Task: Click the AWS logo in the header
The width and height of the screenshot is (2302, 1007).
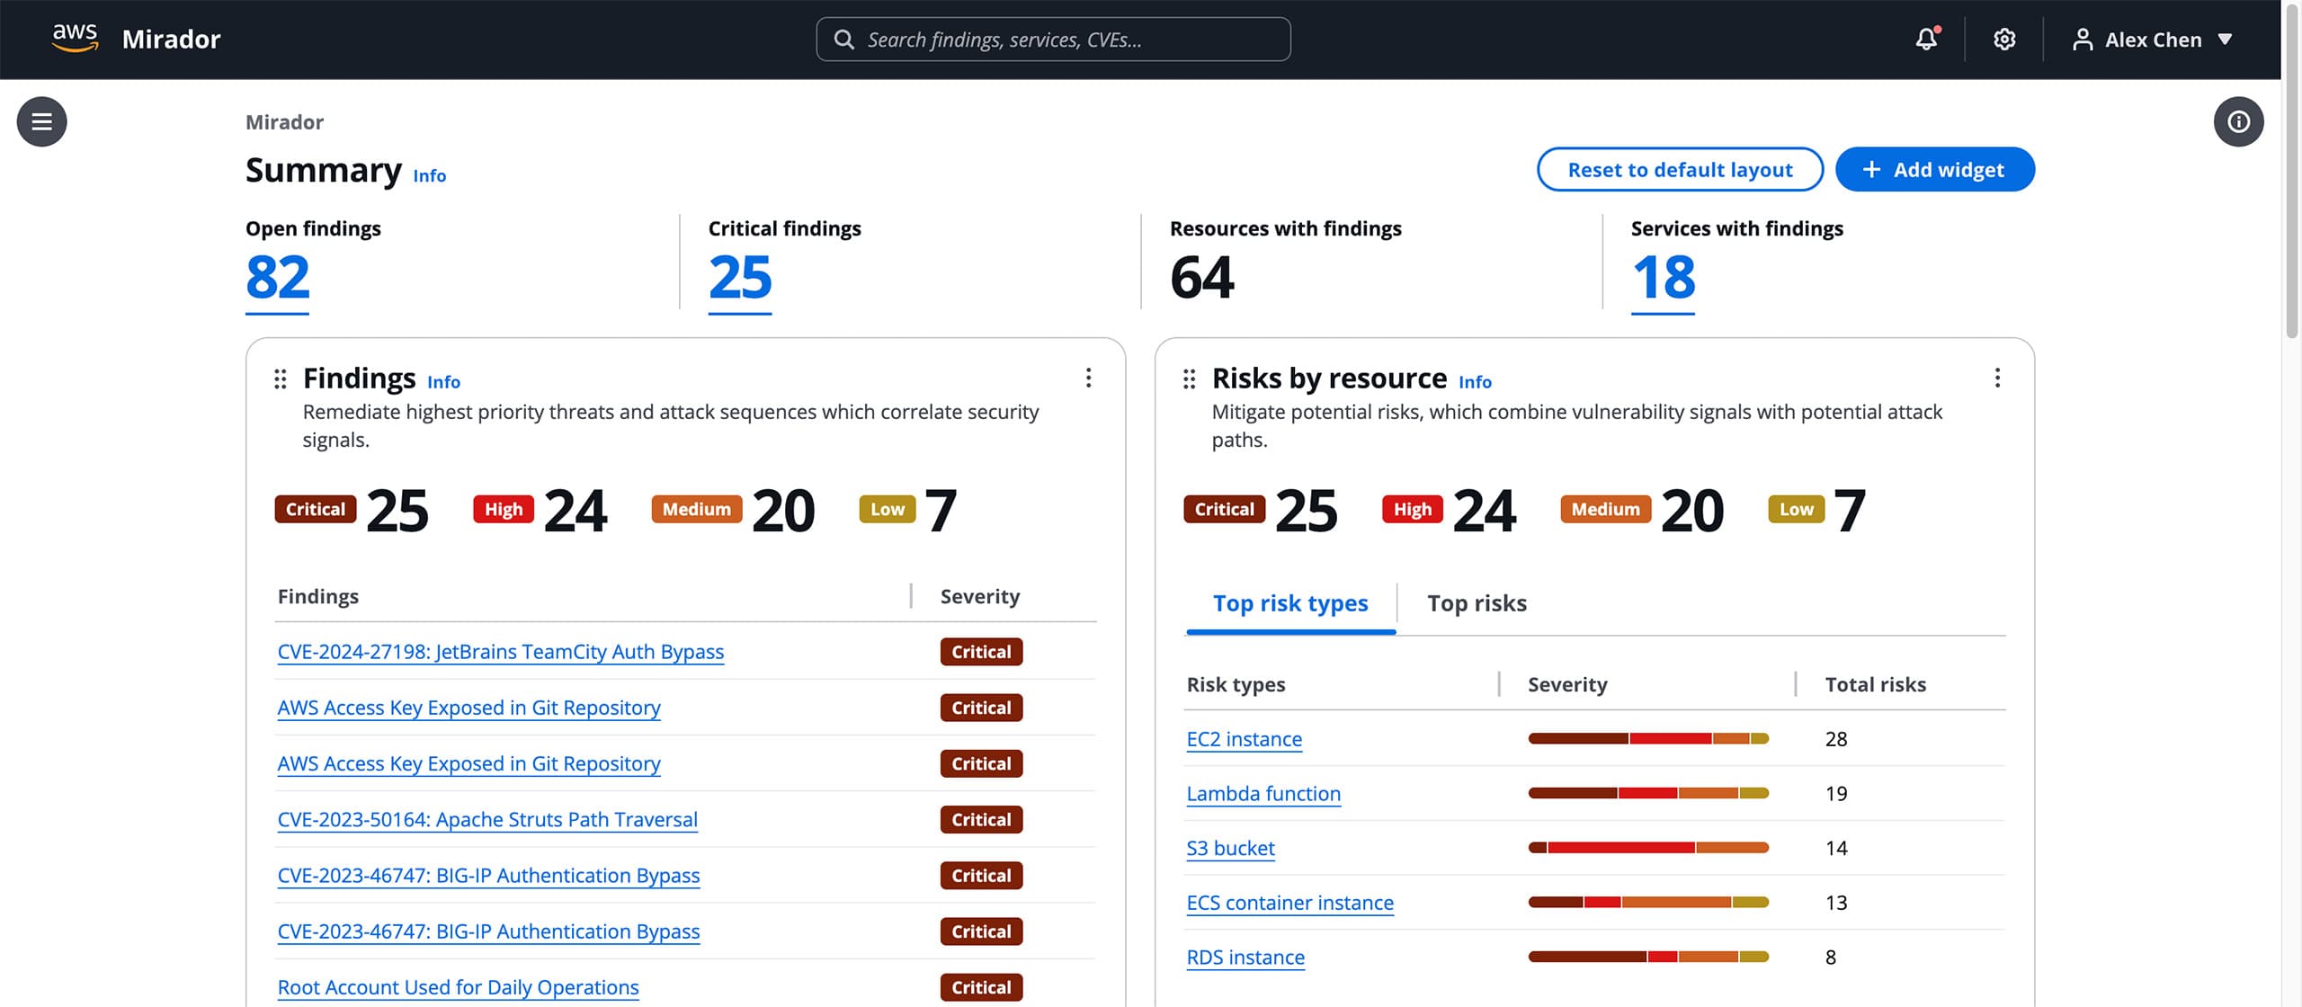Action: click(x=76, y=38)
